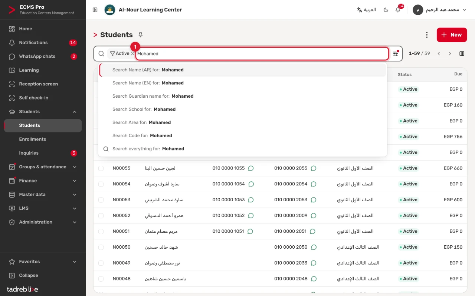
Task: Switch to dark mode moon icon
Action: click(386, 10)
